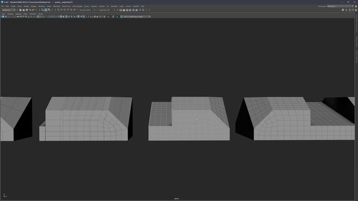Screen dimensions: 358x201
Task: Open the Edit Mesh menu
Action: pyautogui.click(x=56, y=6)
